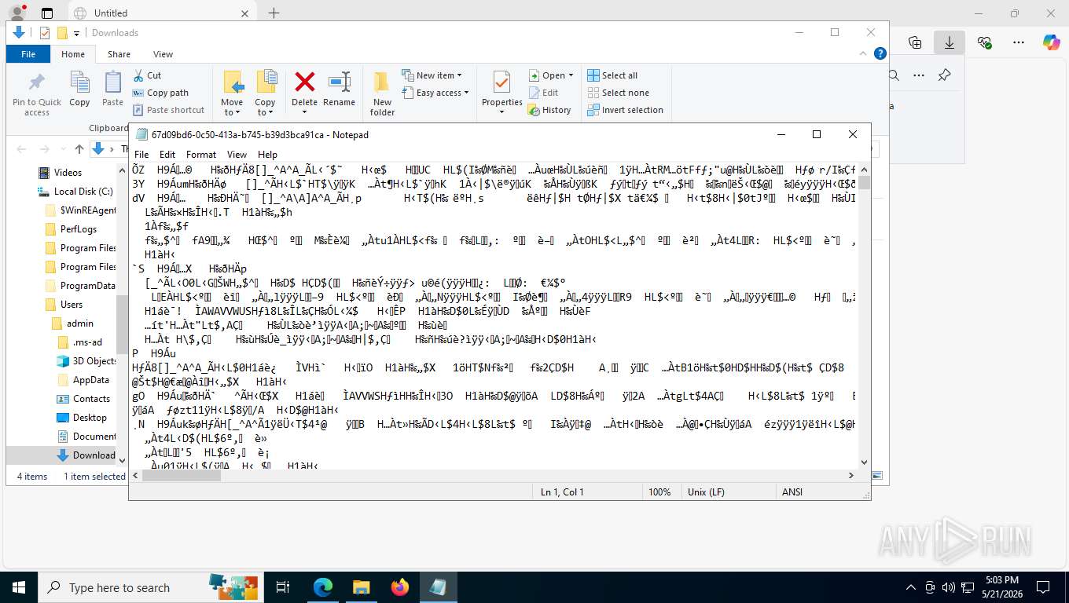
Task: Click Select none in the ribbon
Action: [x=618, y=93]
